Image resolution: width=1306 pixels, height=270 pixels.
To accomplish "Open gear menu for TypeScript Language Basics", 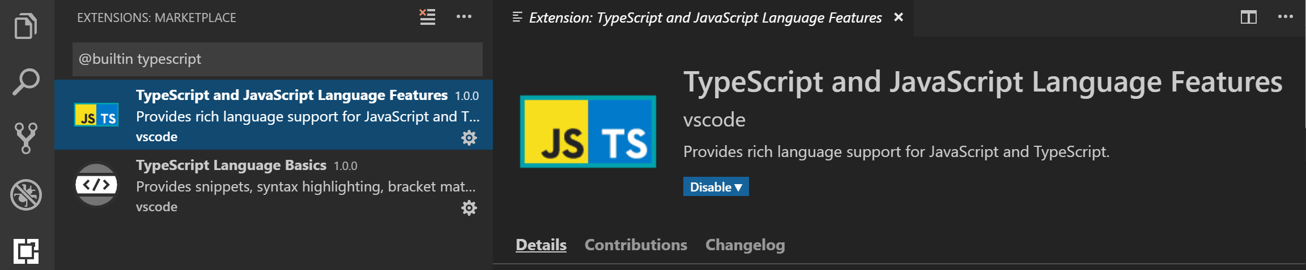I will [x=469, y=208].
